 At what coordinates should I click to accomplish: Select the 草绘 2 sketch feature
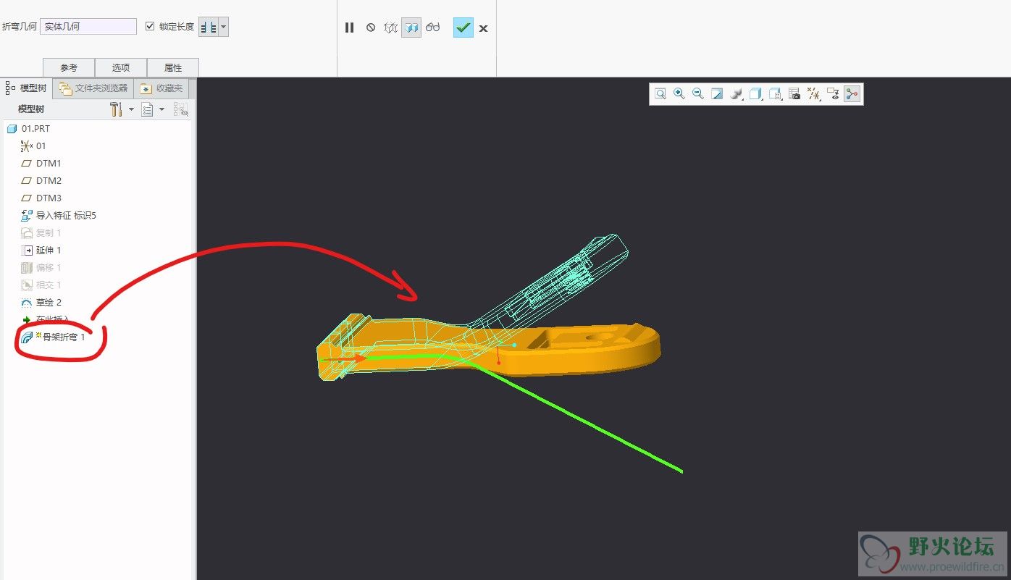tap(49, 302)
